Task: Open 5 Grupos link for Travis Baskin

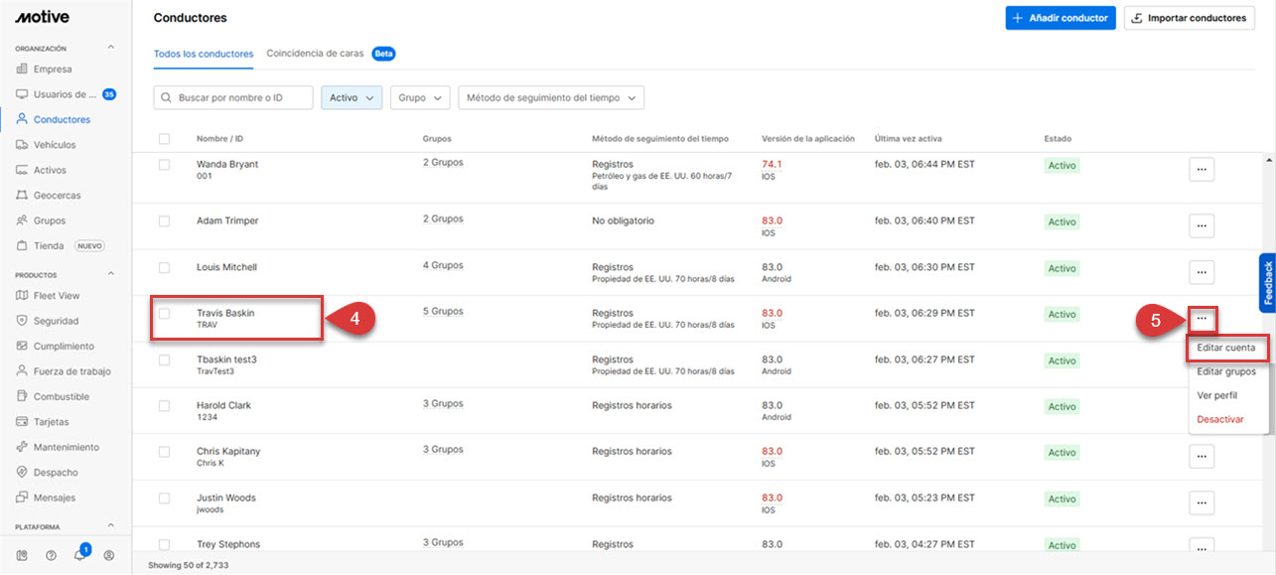Action: [443, 312]
